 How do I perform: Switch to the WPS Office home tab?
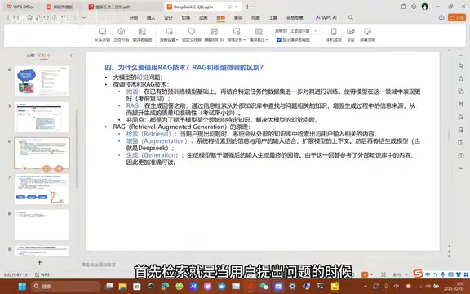20,7
